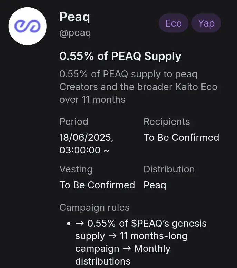
Task: Select Vesting value "To Be Confirmed"
Action: pyautogui.click(x=97, y=185)
